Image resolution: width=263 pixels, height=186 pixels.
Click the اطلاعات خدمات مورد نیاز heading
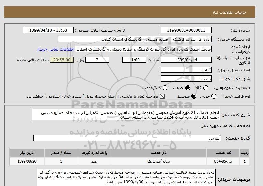[x=225, y=126]
